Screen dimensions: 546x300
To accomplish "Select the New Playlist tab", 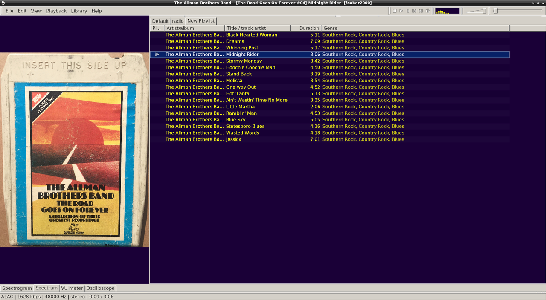I will point(201,20).
